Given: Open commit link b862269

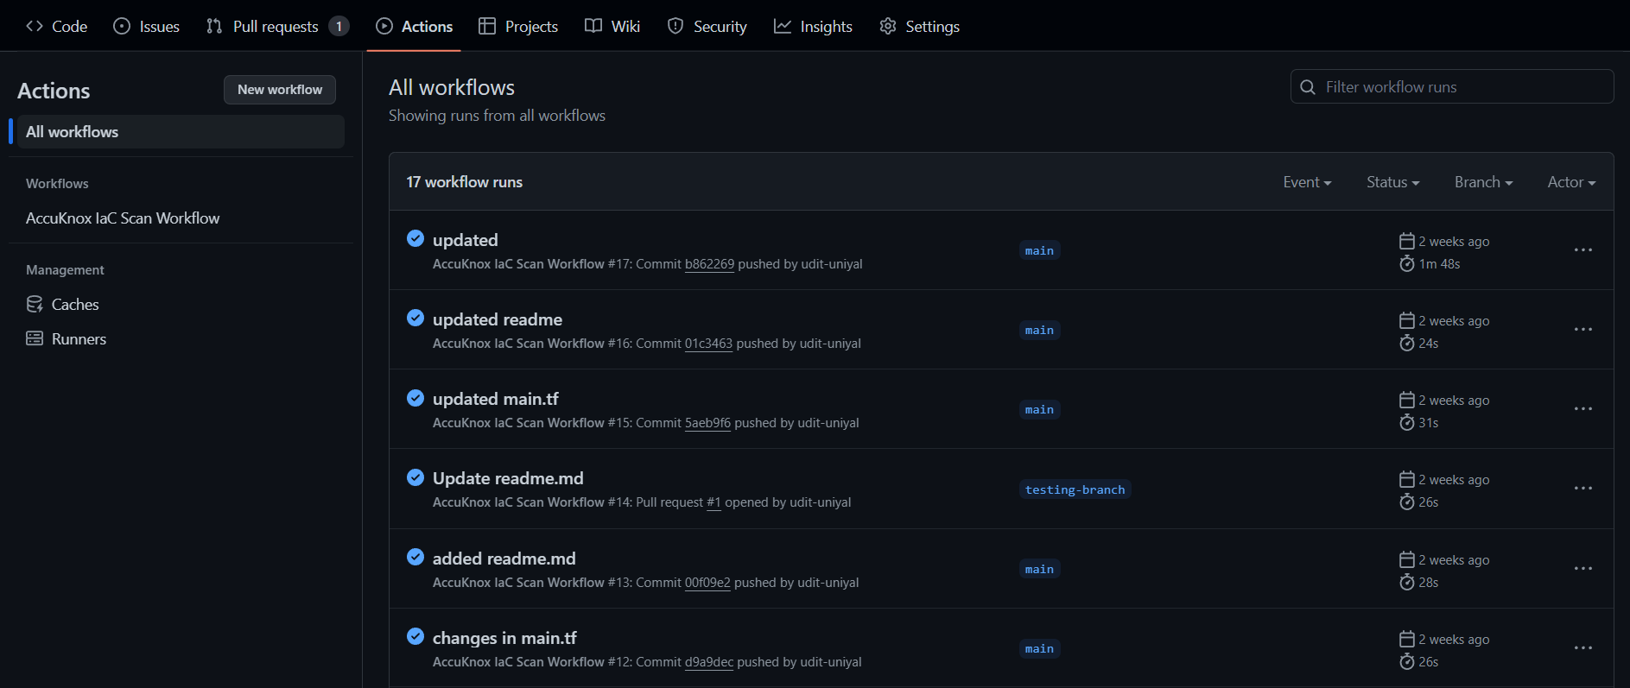Looking at the screenshot, I should coord(709,264).
